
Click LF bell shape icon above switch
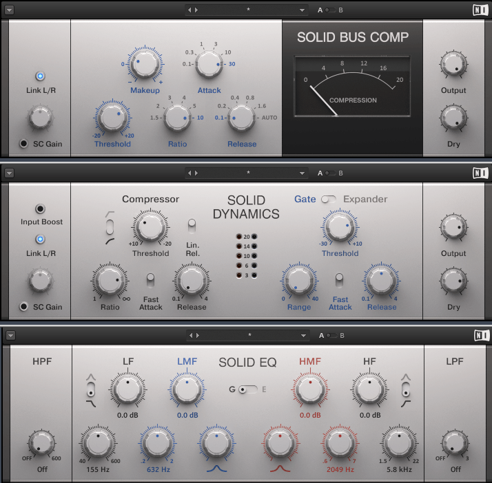coord(91,377)
